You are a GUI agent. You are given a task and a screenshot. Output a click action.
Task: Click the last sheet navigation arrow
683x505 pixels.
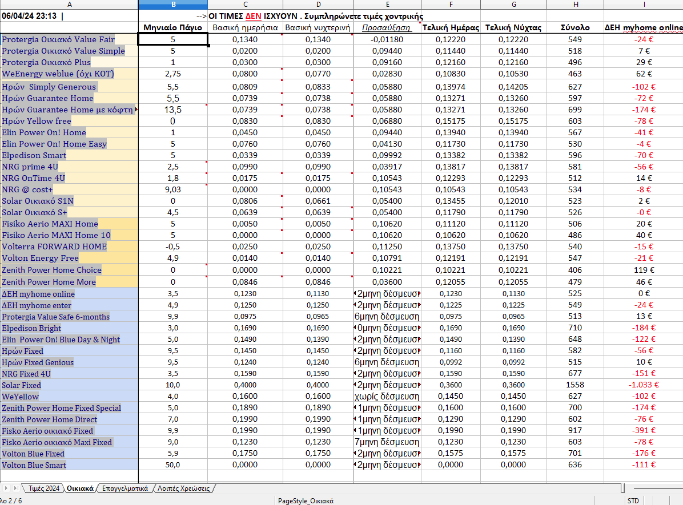[16, 488]
